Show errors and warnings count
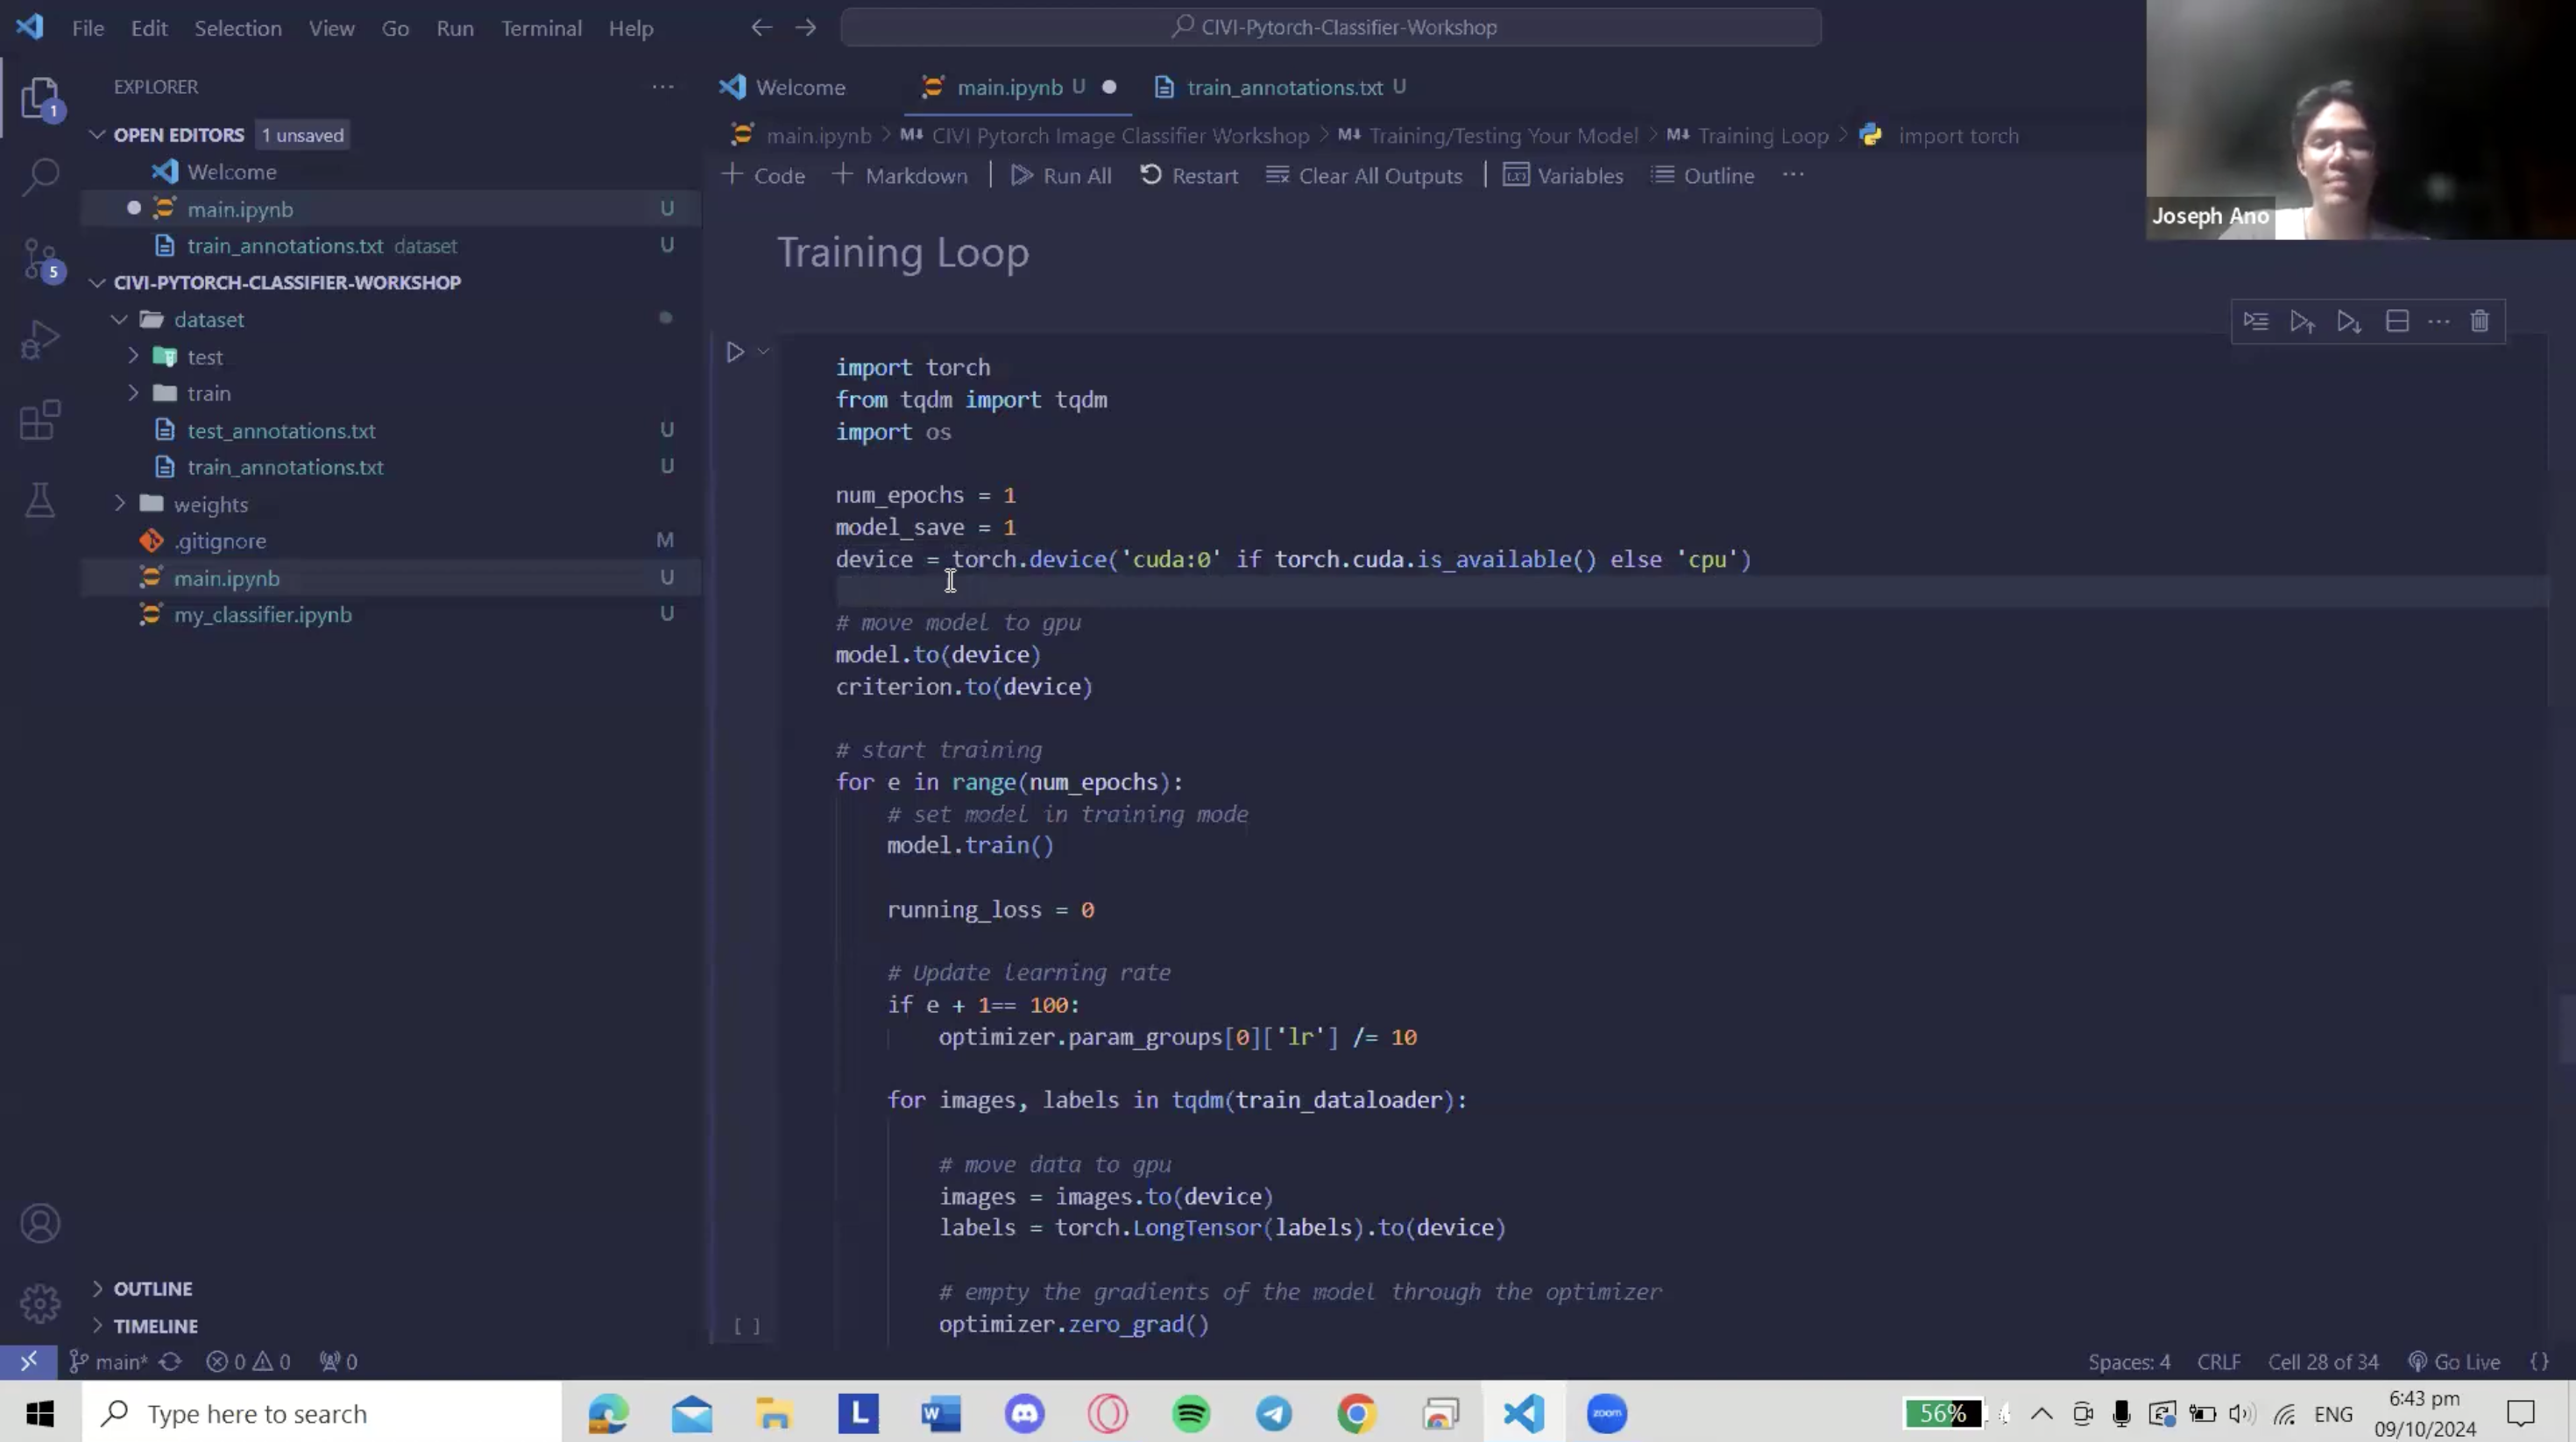 pos(248,1361)
